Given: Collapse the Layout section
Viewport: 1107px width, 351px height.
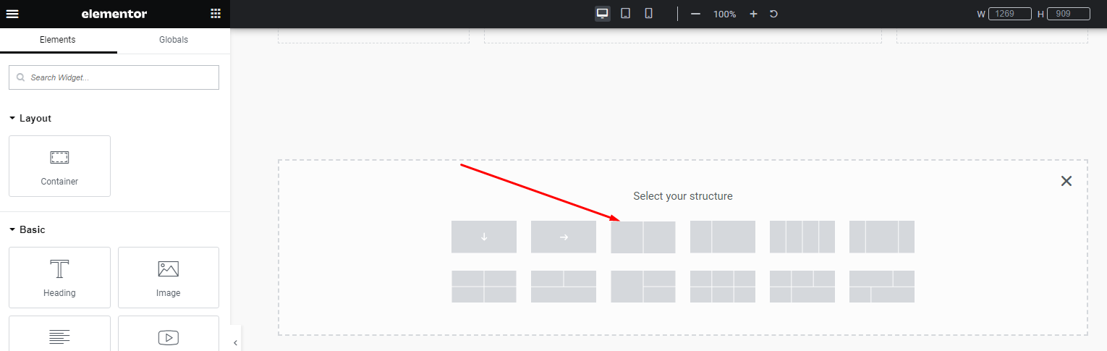Looking at the screenshot, I should (30, 118).
